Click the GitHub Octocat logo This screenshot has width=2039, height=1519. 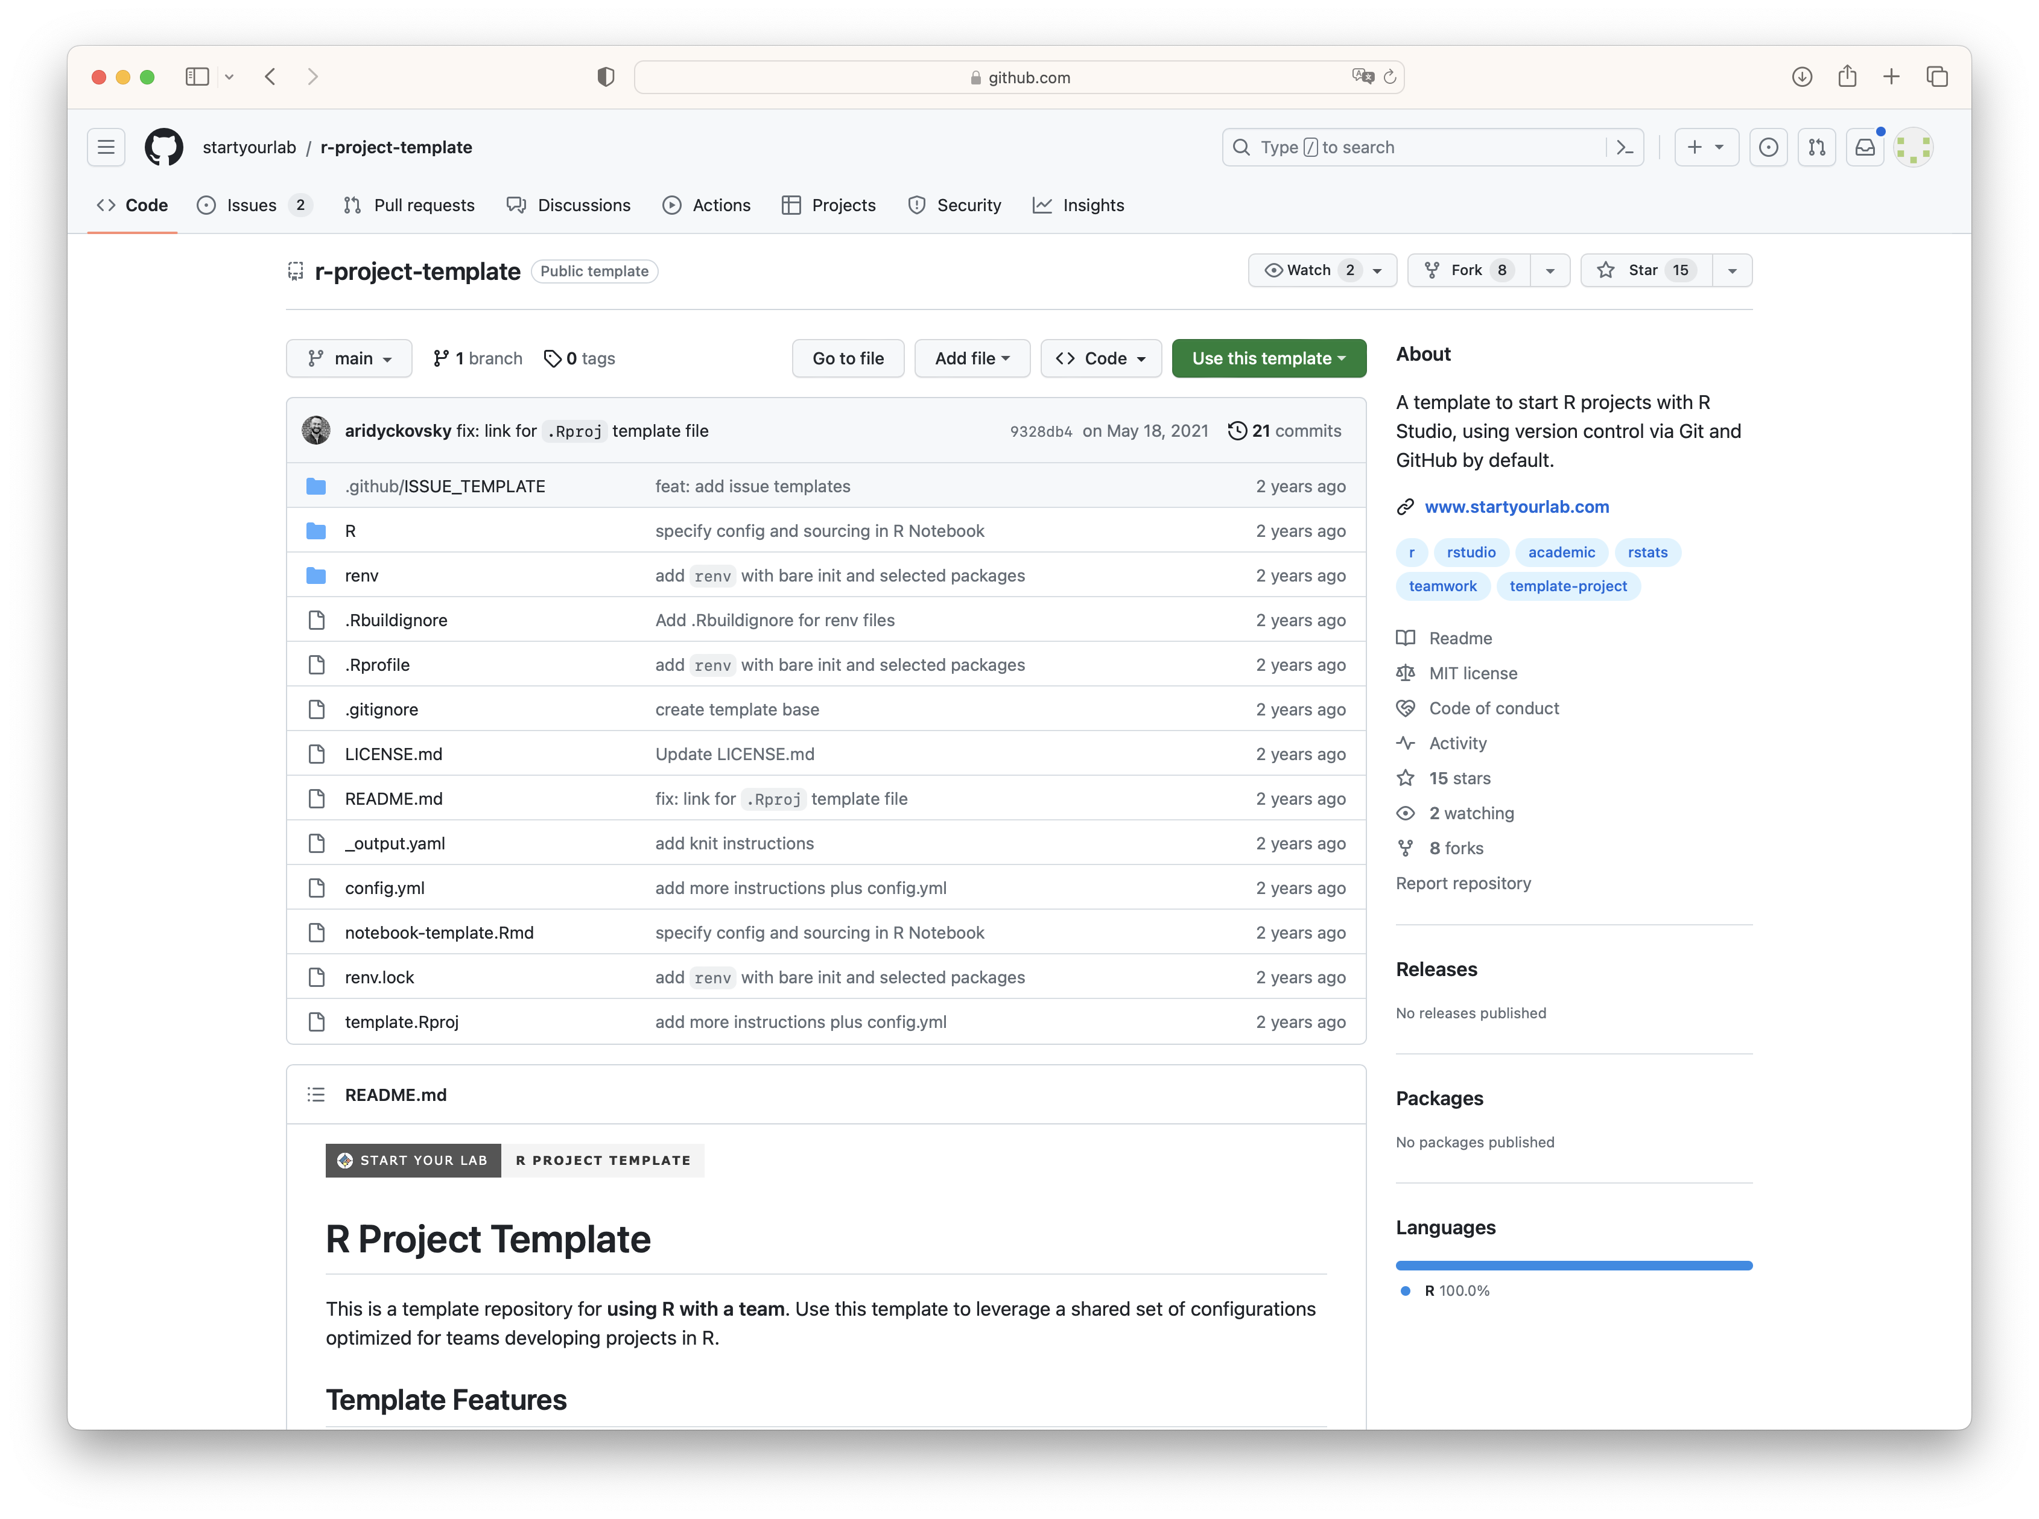tap(163, 147)
